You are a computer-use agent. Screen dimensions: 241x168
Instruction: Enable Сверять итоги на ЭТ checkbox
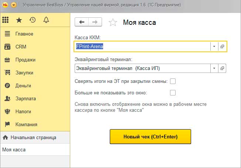point(173,81)
